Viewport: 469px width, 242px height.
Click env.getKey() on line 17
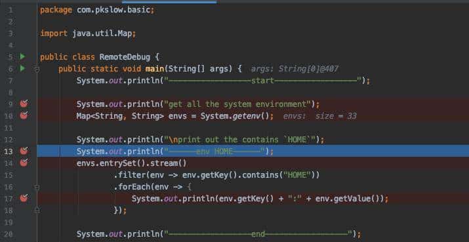pos(247,199)
